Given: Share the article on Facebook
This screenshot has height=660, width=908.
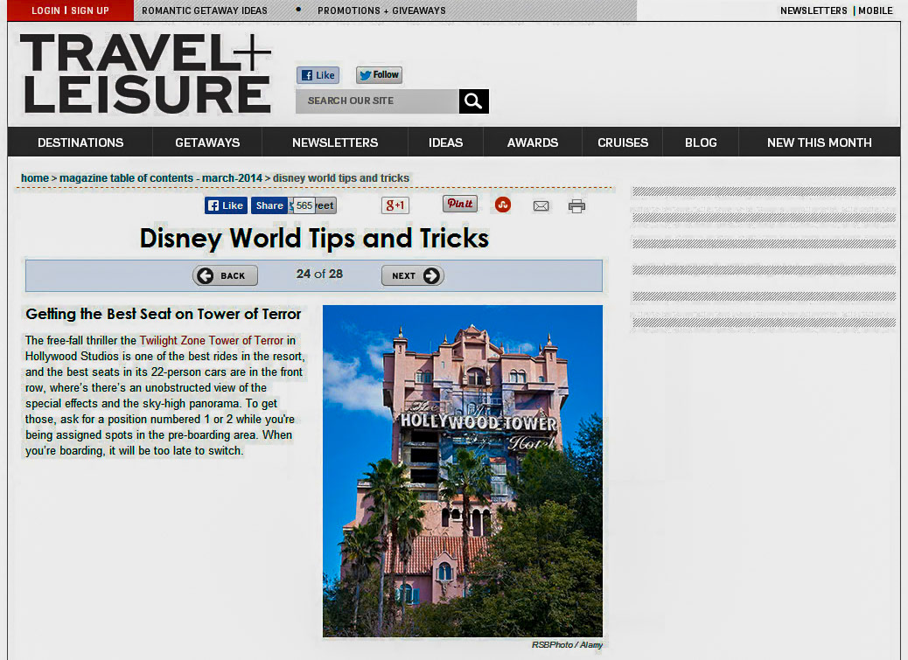Looking at the screenshot, I should coord(269,205).
